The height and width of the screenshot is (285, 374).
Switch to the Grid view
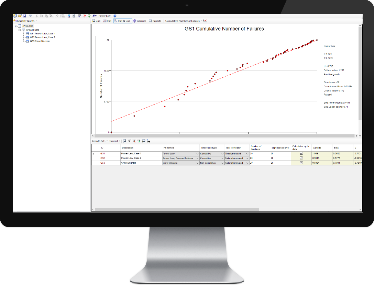click(x=96, y=21)
